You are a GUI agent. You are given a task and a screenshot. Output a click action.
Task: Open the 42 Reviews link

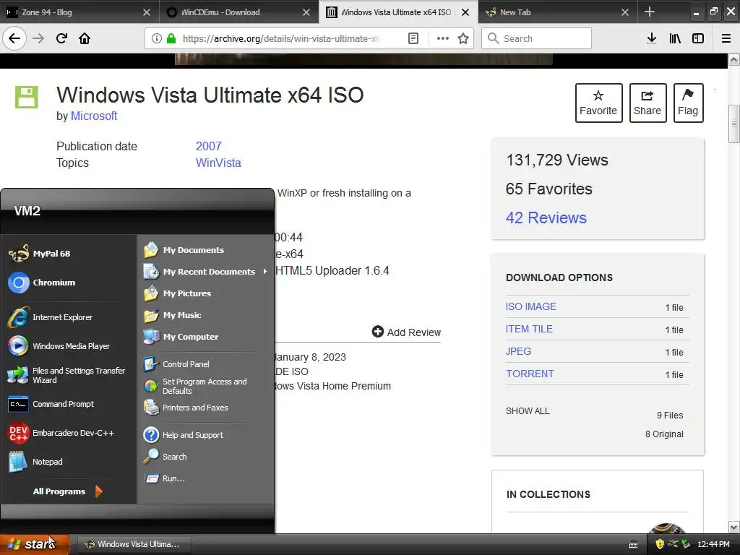tap(546, 218)
